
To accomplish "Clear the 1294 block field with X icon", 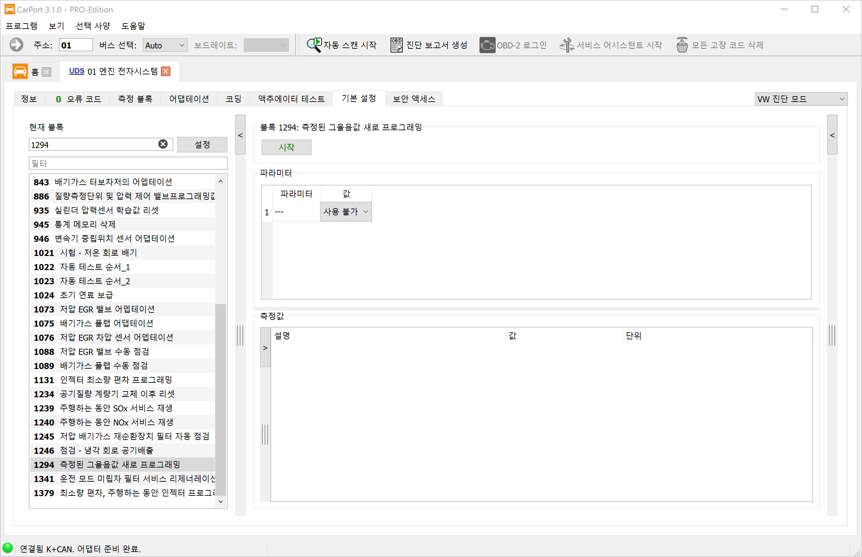I will 163,144.
